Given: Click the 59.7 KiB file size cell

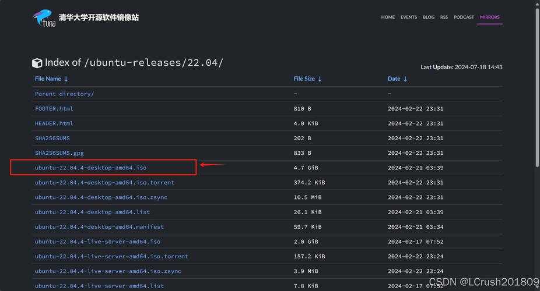Looking at the screenshot, I should 307,227.
